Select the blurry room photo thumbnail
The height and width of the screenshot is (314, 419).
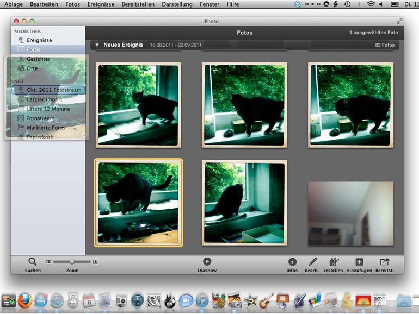[350, 213]
